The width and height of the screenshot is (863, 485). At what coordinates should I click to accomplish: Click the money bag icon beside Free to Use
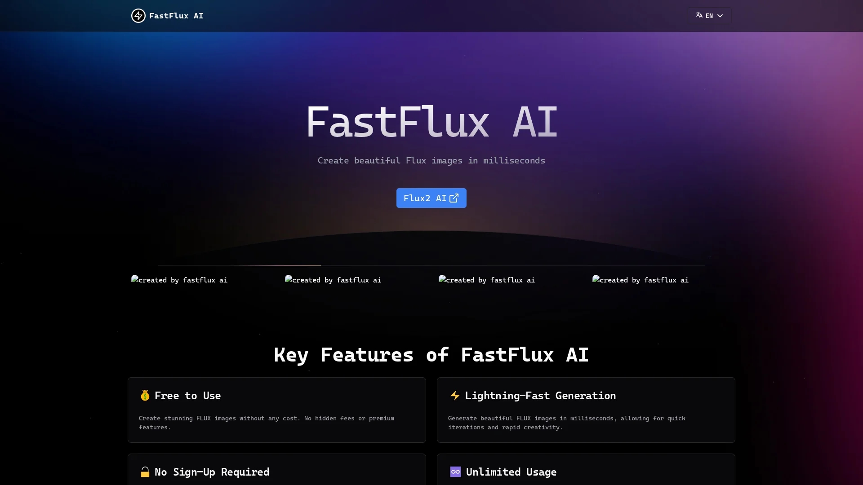click(x=145, y=396)
